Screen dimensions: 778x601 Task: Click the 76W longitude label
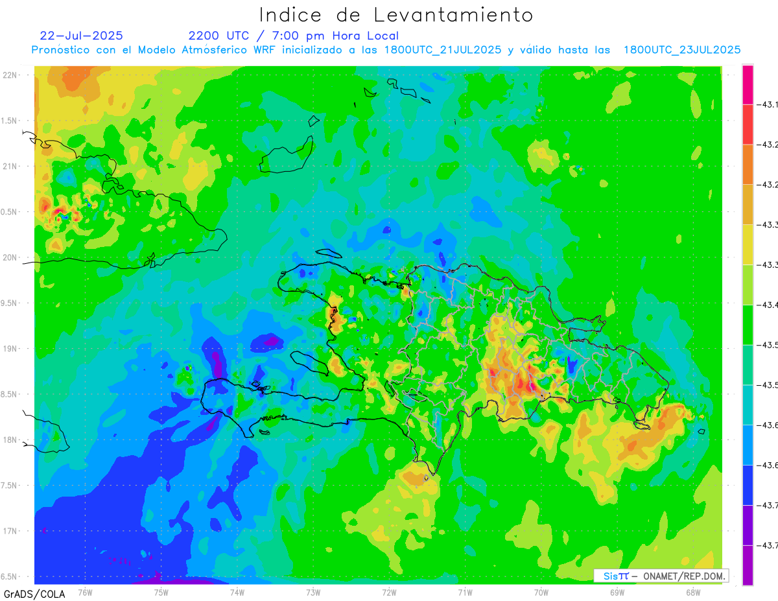(x=85, y=593)
